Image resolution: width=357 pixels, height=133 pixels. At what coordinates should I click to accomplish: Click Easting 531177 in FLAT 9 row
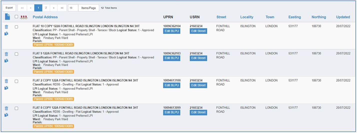[x=293, y=53]
